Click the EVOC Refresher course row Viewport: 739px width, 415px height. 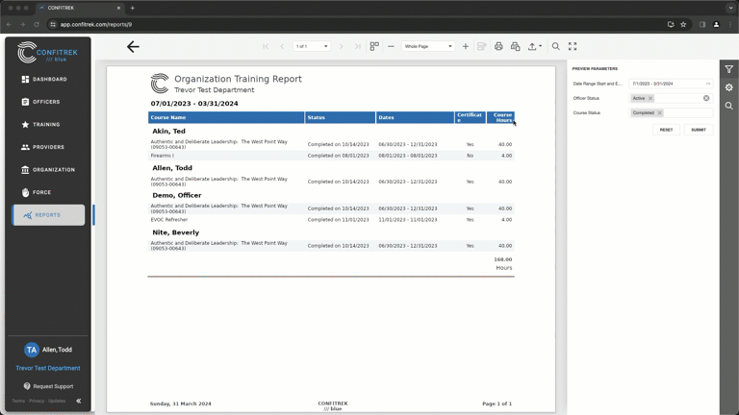tap(331, 219)
